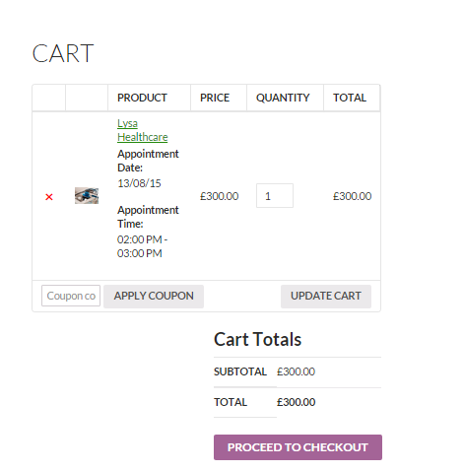Viewport: 464px width, 472px height.
Task: Select the appointment time 02:00 PM - 03:00 PM
Action: click(x=142, y=246)
